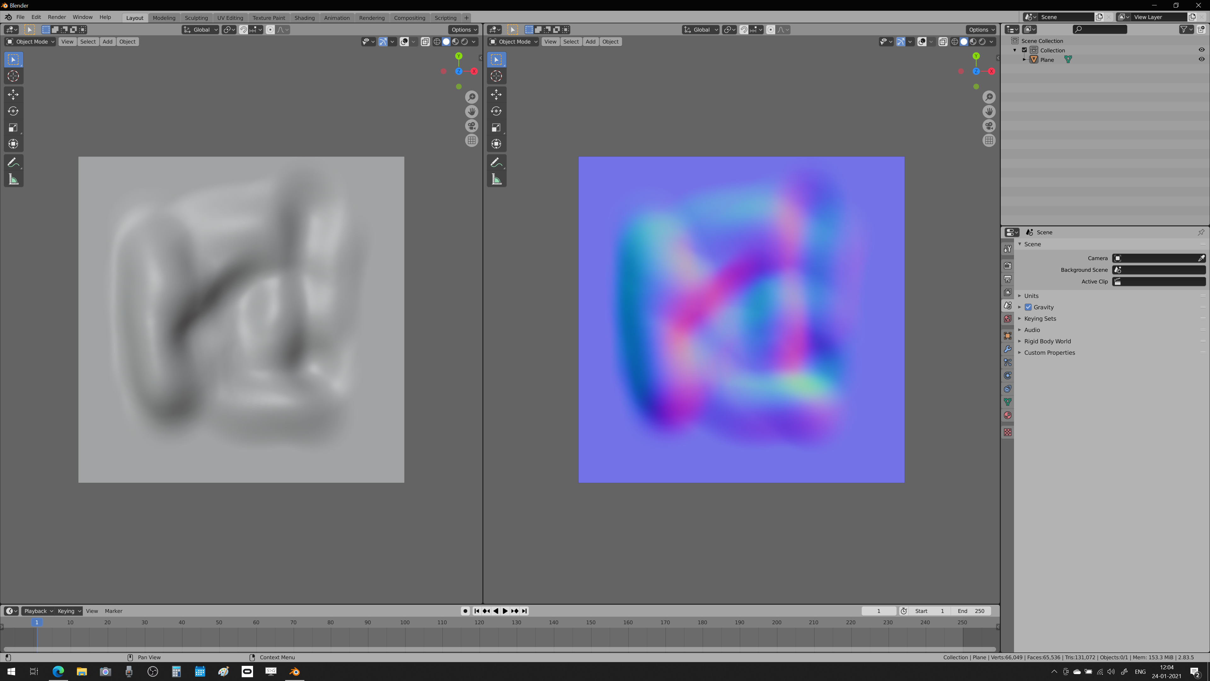Open the Annotate tool
Screen dimensions: 1210x681
coord(13,162)
